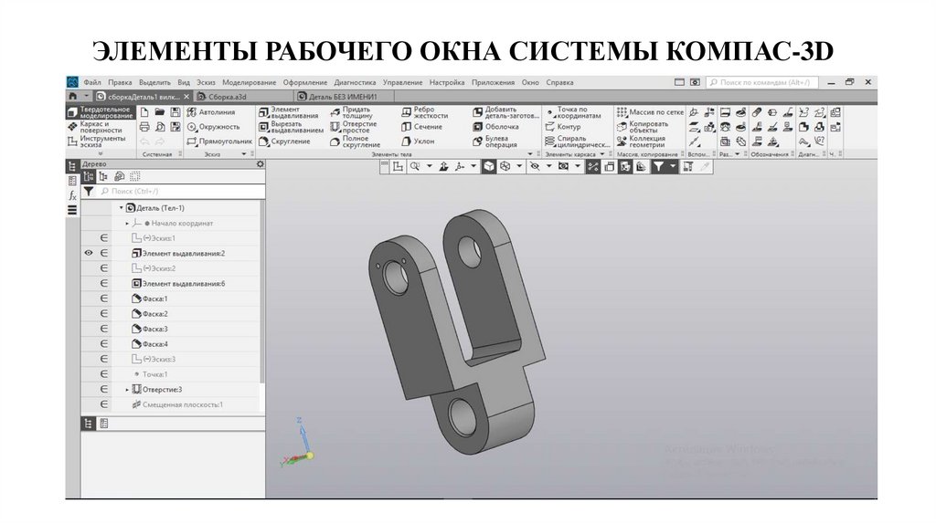Select Смещенная плоскость:1 in tree
The width and height of the screenshot is (936, 524).
coord(177,404)
